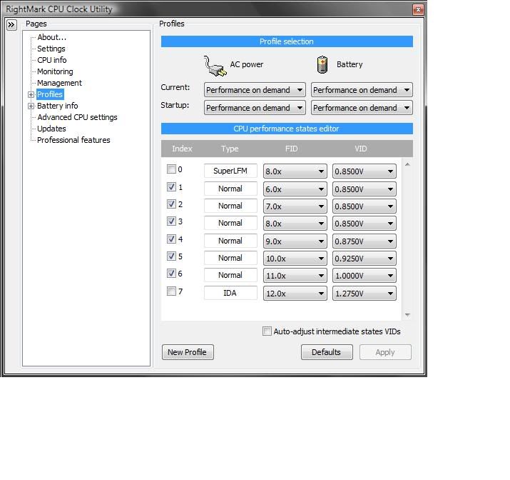
Task: Uncheck the index 6 state checkbox
Action: (171, 274)
